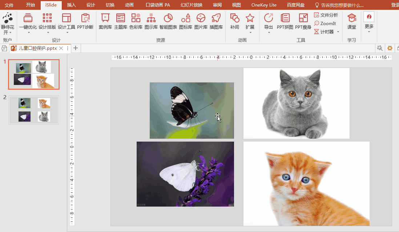This screenshot has height=232, width=399.
Task: Select slide 2 thumbnail in the panel
Action: [x=34, y=110]
